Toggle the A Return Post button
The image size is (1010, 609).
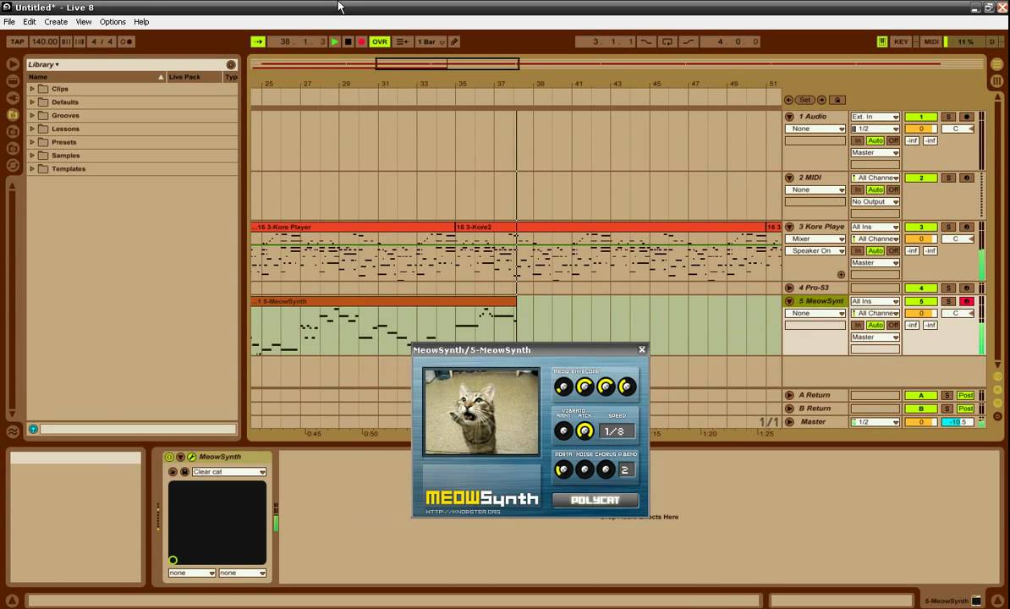965,395
